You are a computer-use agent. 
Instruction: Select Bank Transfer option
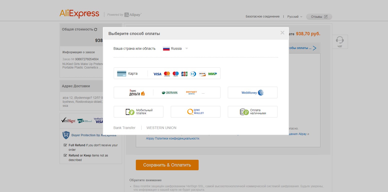(124, 128)
